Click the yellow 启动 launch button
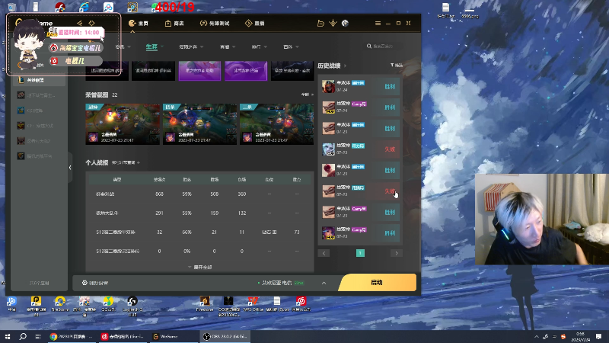Screen dimensions: 609x343 (377, 283)
